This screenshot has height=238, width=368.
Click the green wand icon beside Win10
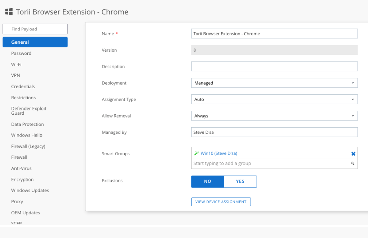[x=196, y=153]
